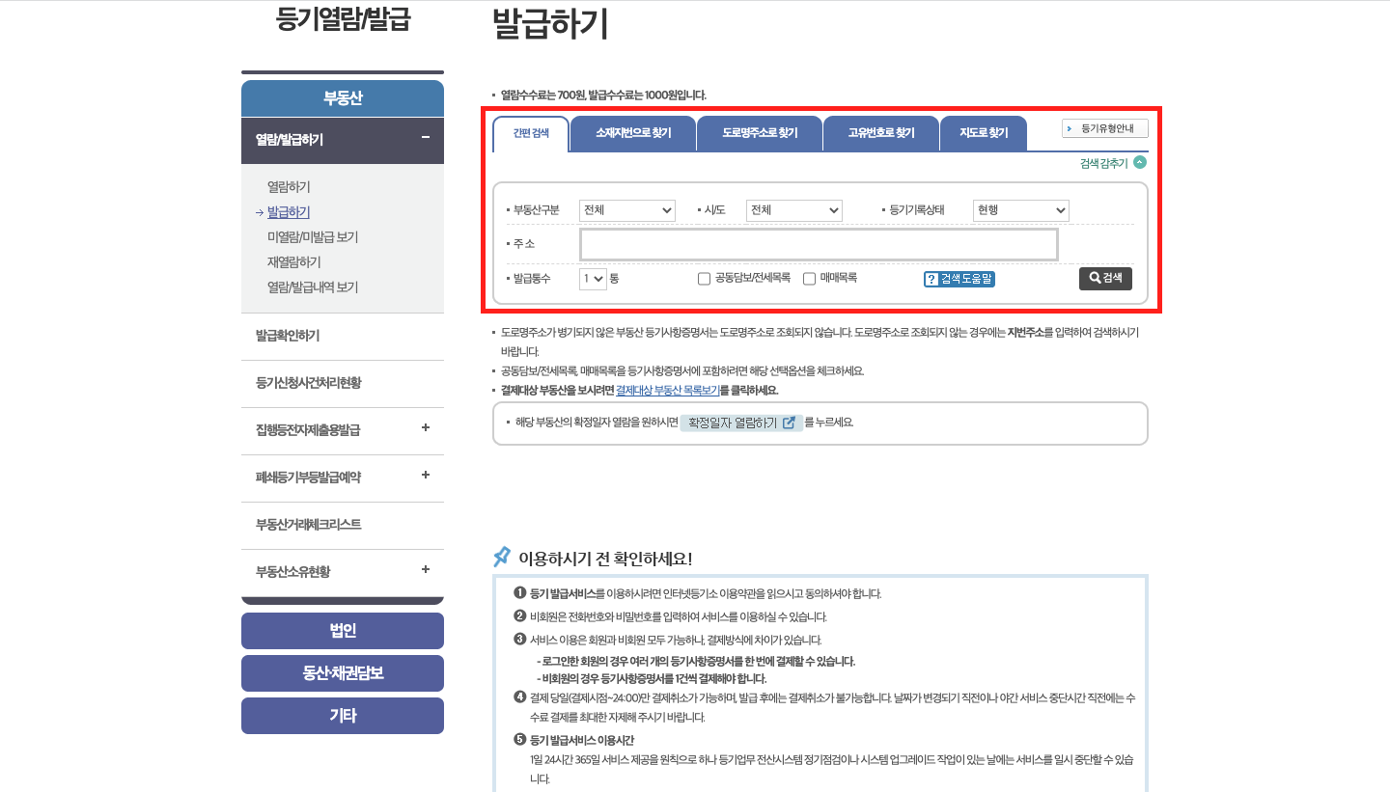Click inside the 주소 address input field
This screenshot has width=1390, height=792.
[818, 243]
